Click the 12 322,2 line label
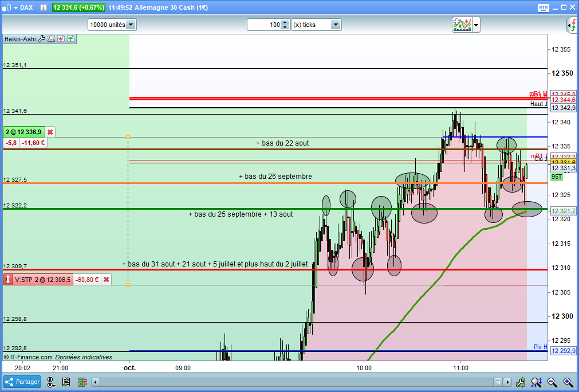Screen dimensions: 579x392 click(15, 205)
